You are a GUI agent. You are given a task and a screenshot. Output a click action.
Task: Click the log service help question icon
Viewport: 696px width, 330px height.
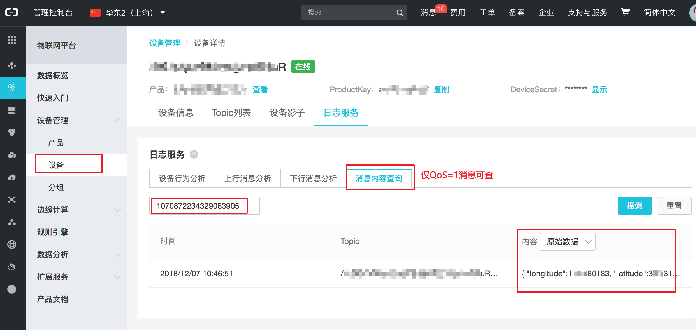coord(194,154)
